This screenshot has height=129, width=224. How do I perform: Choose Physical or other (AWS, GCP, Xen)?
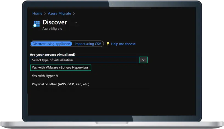60,84
